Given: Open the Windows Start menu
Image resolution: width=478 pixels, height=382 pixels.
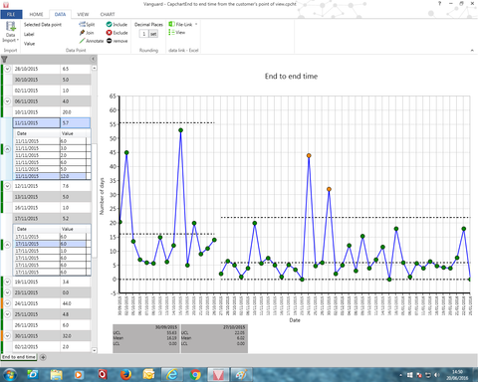Looking at the screenshot, I should tap(9, 375).
